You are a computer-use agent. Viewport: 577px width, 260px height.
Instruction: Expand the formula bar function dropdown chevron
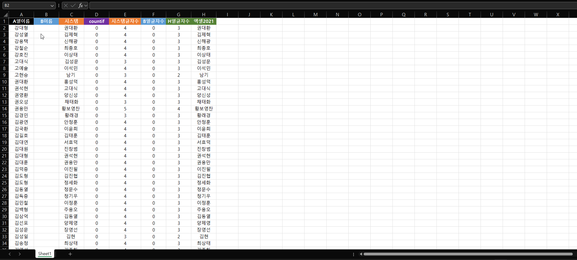(x=86, y=6)
